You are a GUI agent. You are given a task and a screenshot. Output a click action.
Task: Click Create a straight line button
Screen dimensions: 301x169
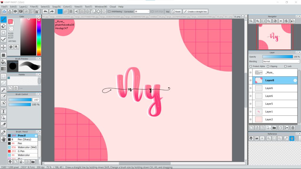pyautogui.click(x=195, y=11)
